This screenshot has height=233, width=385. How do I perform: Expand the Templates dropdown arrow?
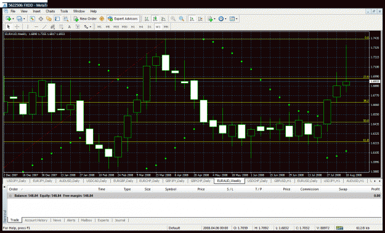(x=237, y=19)
